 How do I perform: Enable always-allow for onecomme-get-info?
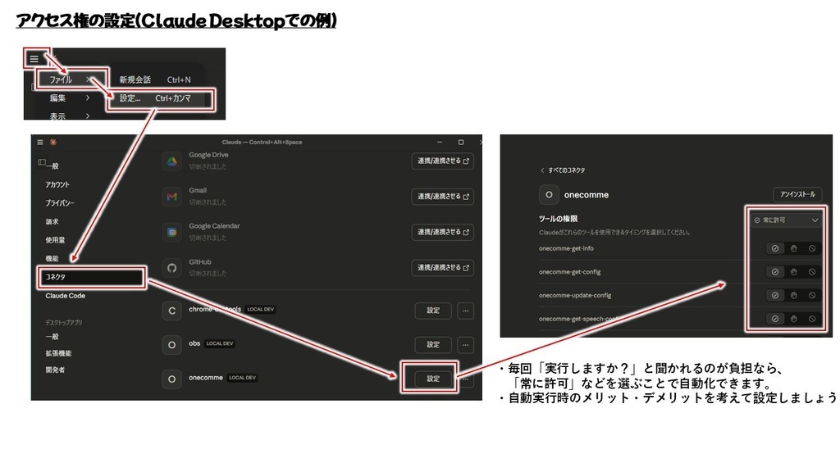click(x=774, y=248)
